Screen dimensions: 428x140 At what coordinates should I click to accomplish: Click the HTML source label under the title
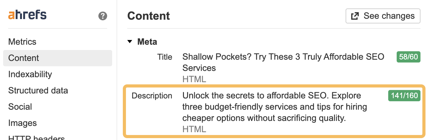(x=194, y=79)
